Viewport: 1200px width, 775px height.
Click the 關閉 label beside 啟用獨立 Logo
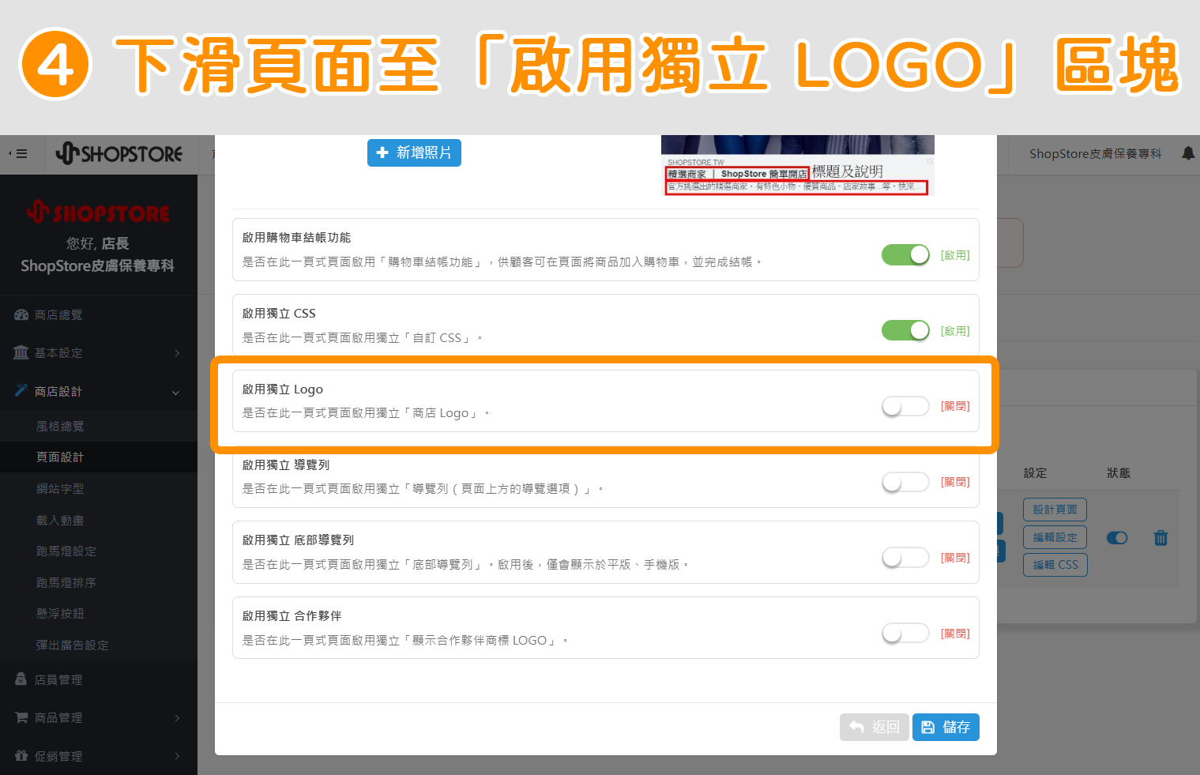[x=955, y=406]
